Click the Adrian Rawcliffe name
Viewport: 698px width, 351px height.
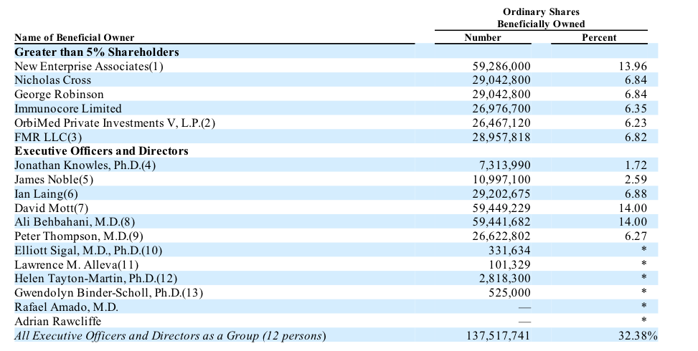pos(58,320)
